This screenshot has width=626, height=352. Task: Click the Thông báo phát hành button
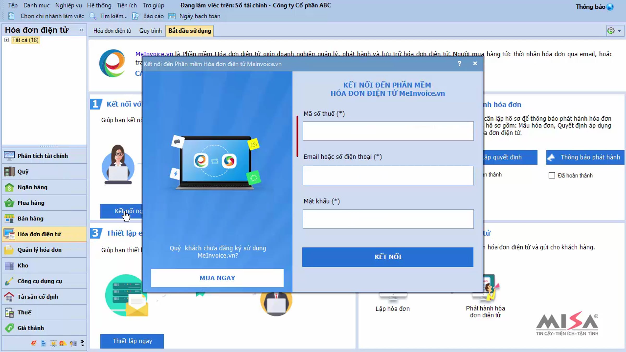[585, 157]
